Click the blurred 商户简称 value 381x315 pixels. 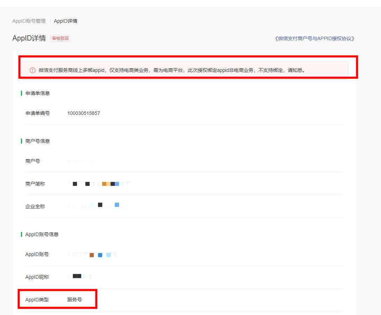[x=100, y=184]
